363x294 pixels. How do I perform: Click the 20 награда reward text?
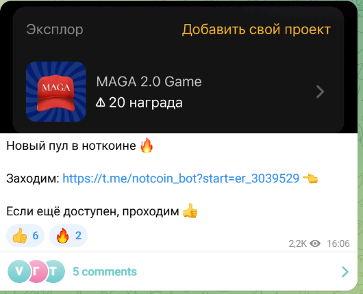pyautogui.click(x=146, y=103)
